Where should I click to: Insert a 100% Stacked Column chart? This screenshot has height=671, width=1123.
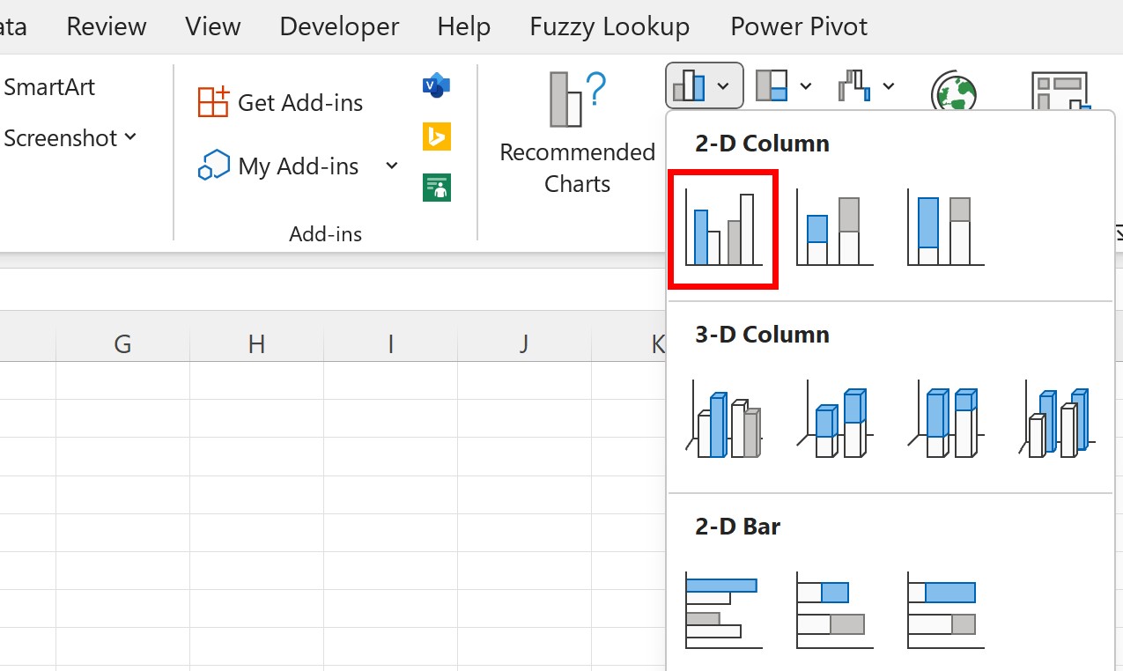(943, 227)
